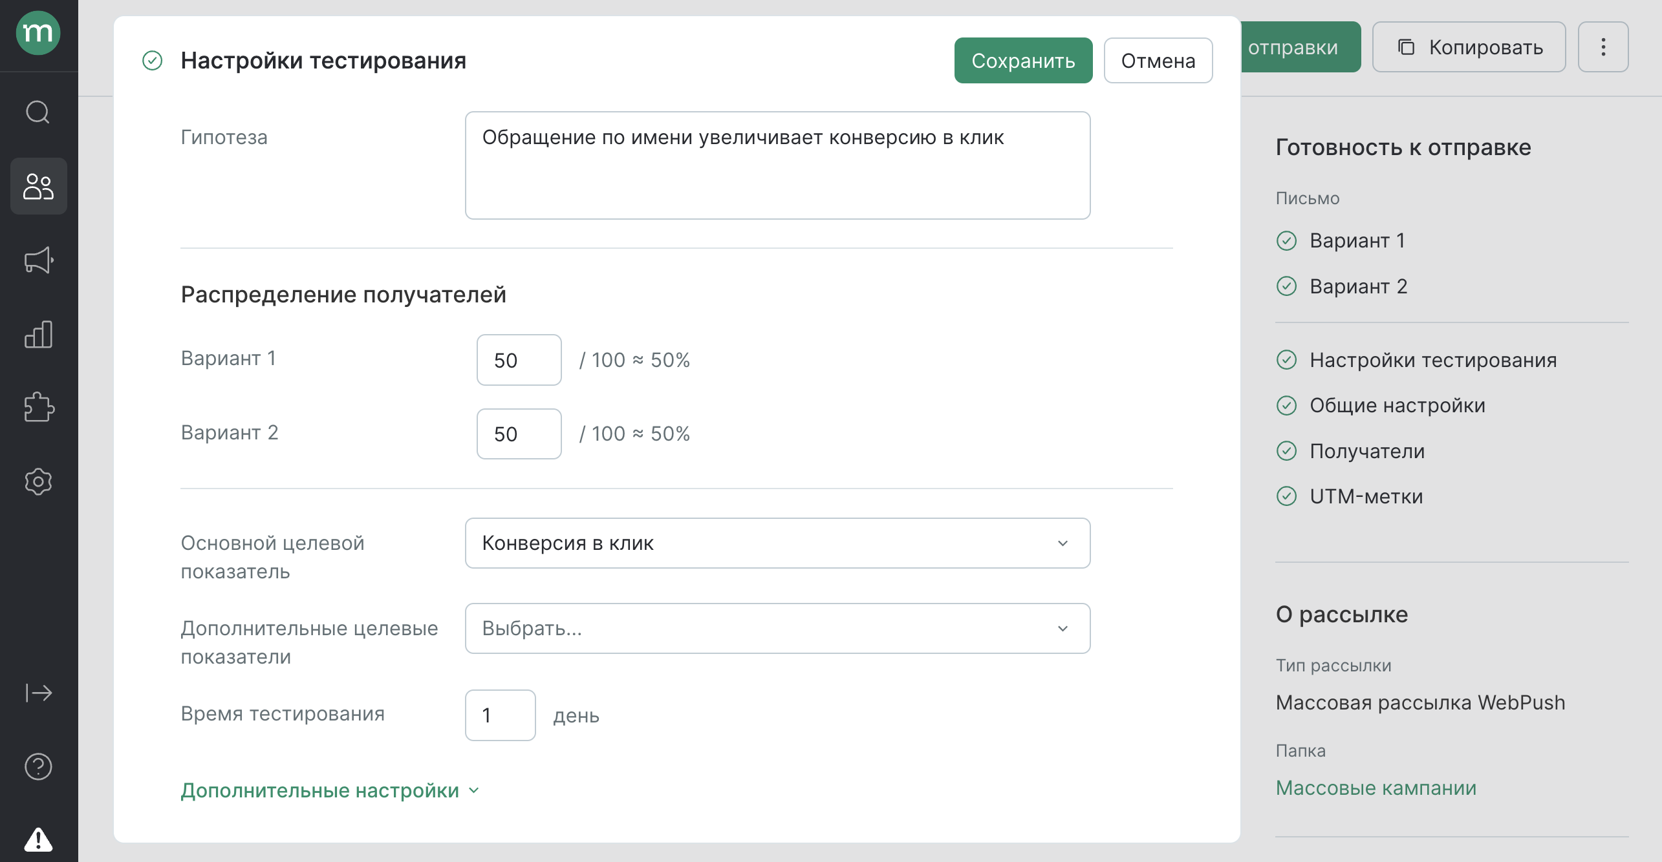Viewport: 1662px width, 862px height.
Task: Click the copy icon in Копировать button
Action: (x=1406, y=47)
